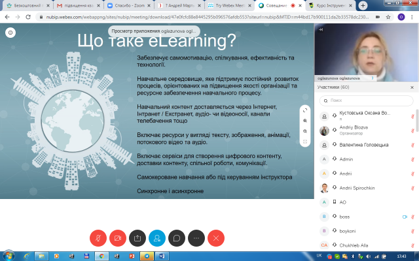419x261 pixels.
Task: Click the muted mic icon beside Admin
Action: click(412, 159)
